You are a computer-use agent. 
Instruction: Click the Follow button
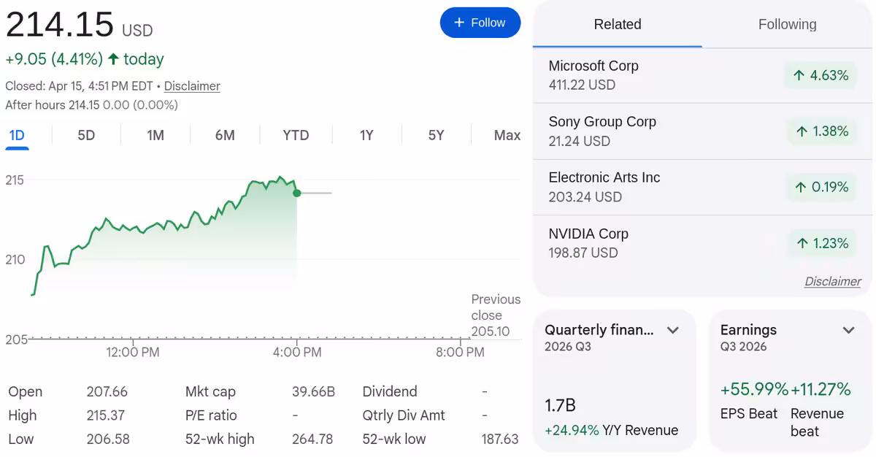click(x=480, y=23)
